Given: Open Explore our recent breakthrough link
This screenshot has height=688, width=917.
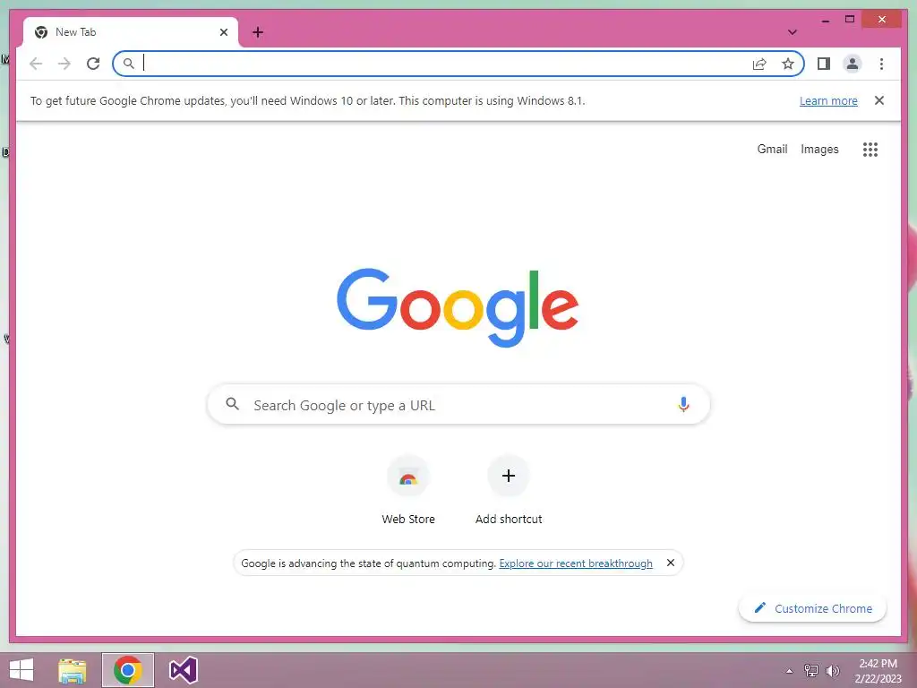Looking at the screenshot, I should (x=576, y=563).
